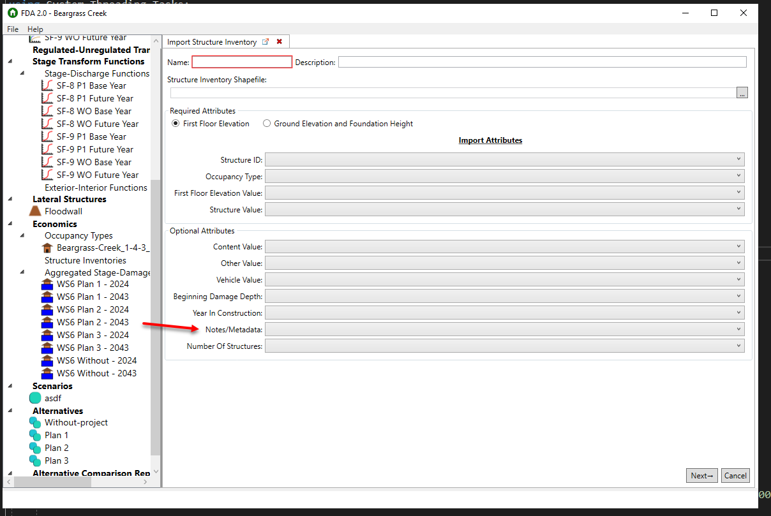This screenshot has width=771, height=516.
Task: Select the WS6 Without - 2043 damage icon
Action: pos(47,373)
